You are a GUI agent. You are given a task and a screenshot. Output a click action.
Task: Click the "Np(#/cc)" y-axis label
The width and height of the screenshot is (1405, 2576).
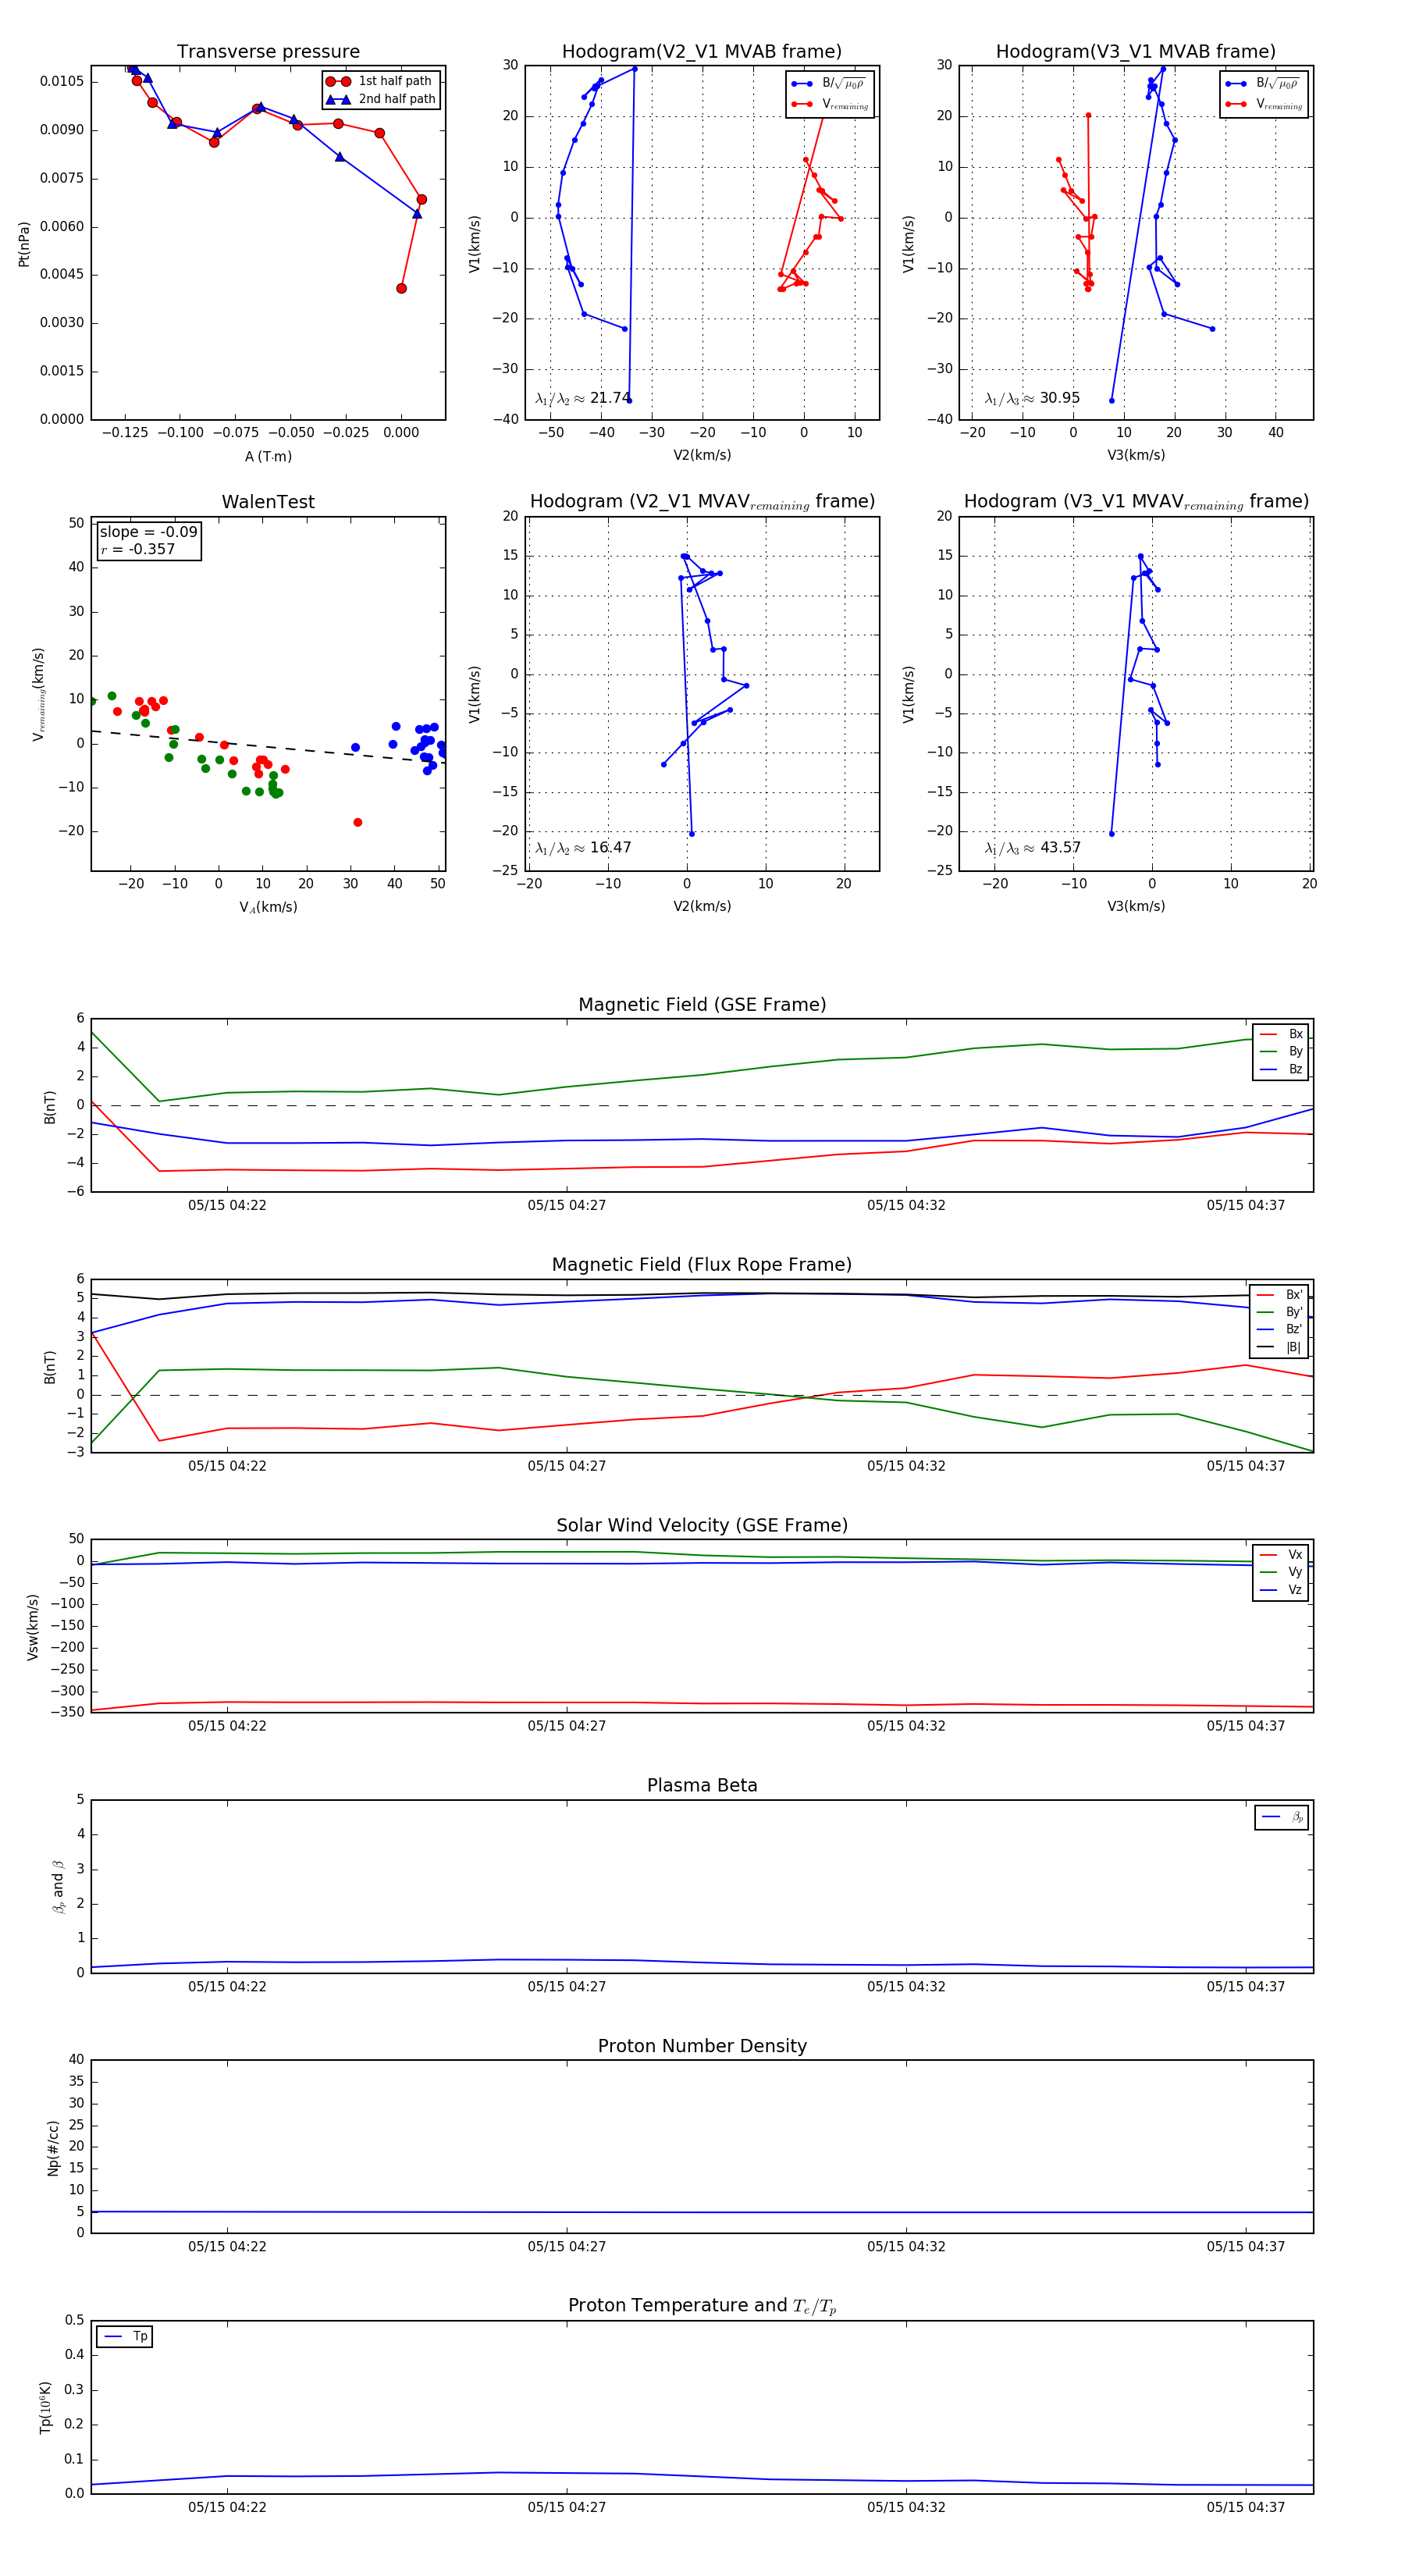pos(53,2148)
